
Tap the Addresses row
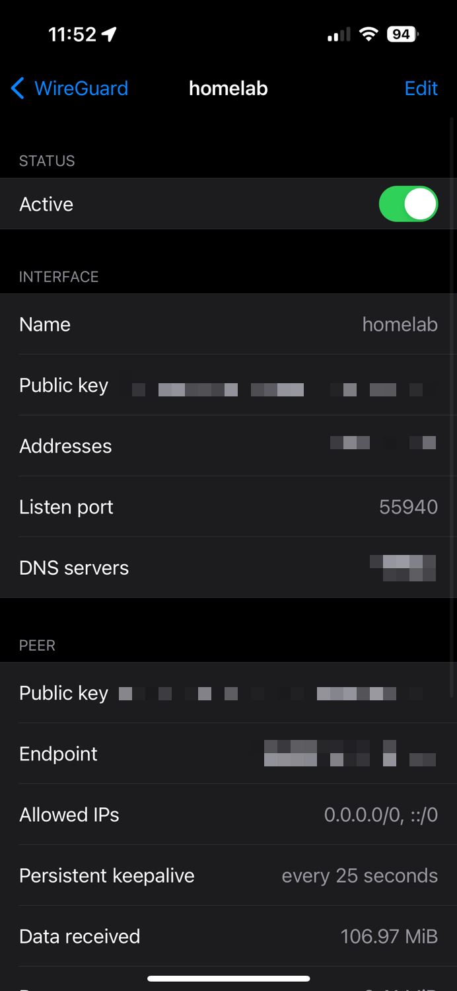(228, 445)
